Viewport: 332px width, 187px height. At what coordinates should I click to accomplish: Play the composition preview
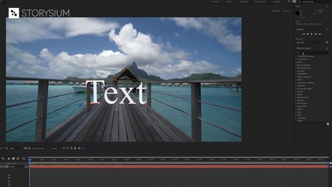[311, 34]
